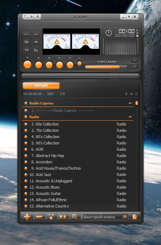Select Acoustic Guitar station
Screen dimensions: 161x245
click(x=78, y=193)
